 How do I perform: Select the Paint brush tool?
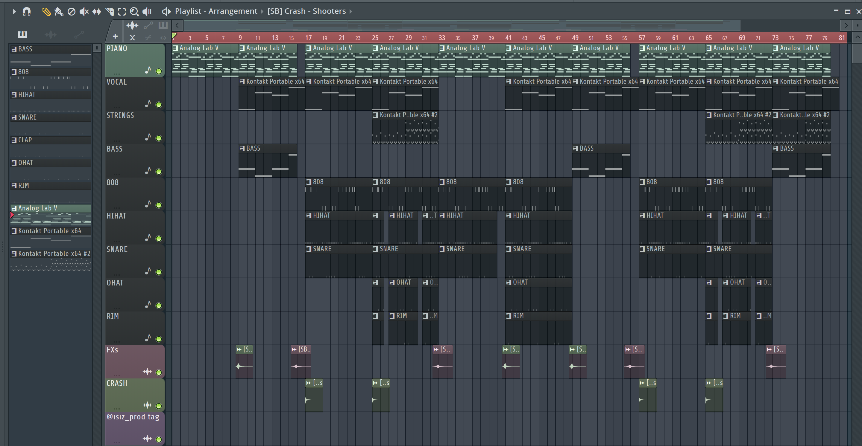point(59,12)
